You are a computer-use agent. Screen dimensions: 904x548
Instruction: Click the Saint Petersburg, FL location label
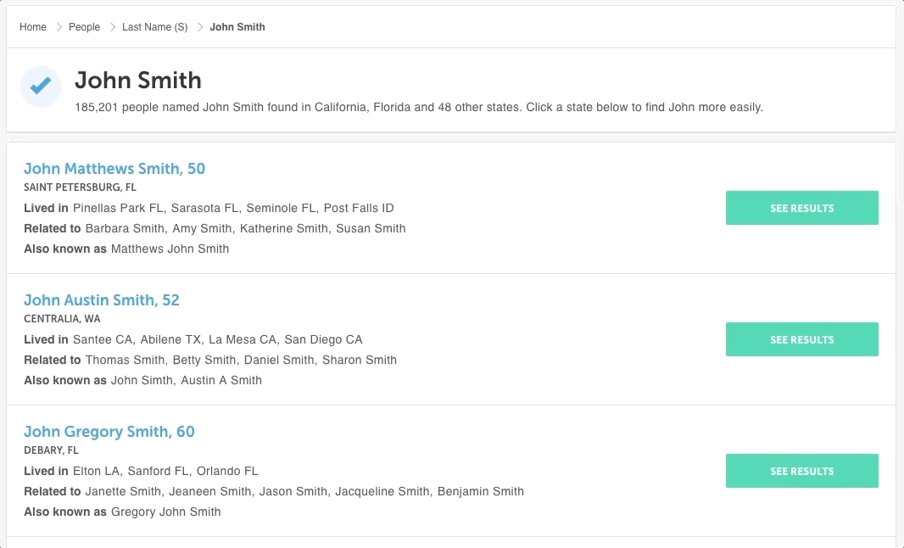80,187
